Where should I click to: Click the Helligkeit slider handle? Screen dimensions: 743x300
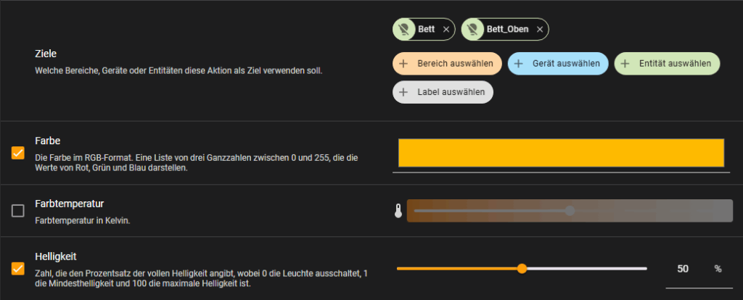[x=522, y=269]
